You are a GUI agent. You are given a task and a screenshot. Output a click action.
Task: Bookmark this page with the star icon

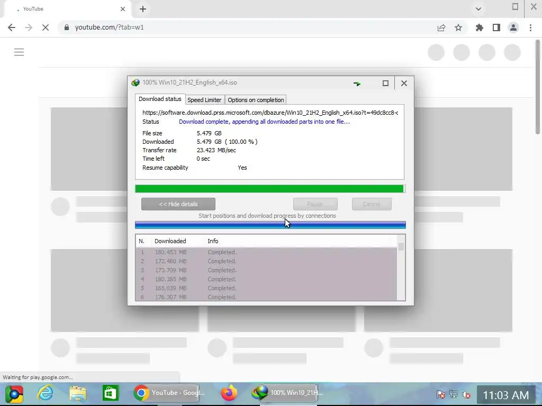coord(458,27)
